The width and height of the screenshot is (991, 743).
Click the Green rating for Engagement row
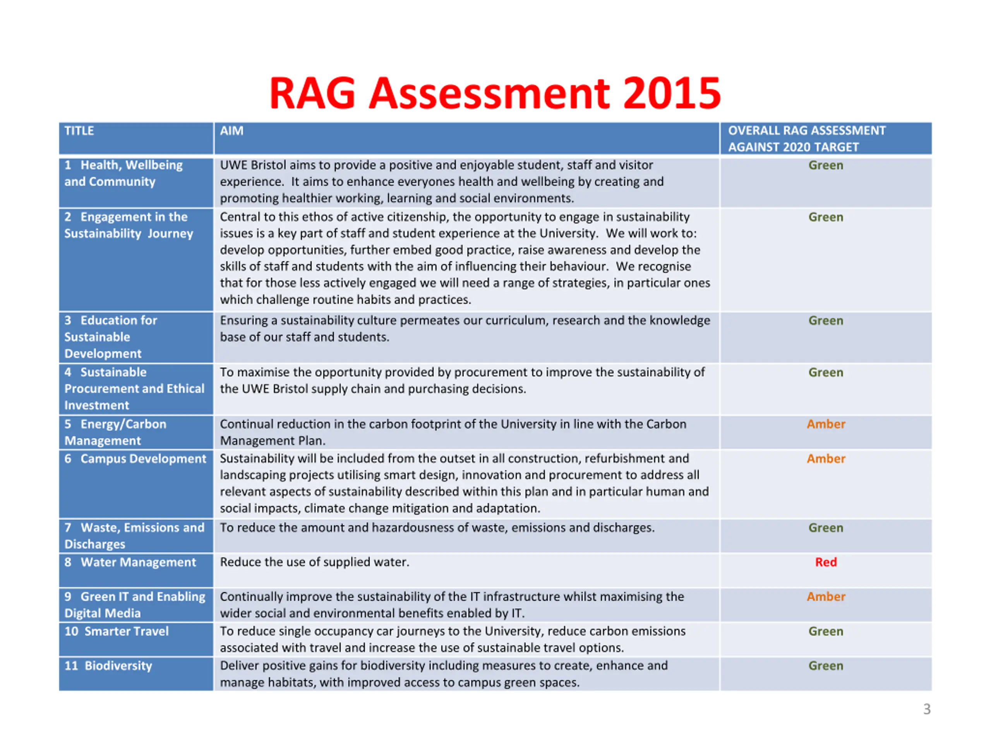coord(826,217)
